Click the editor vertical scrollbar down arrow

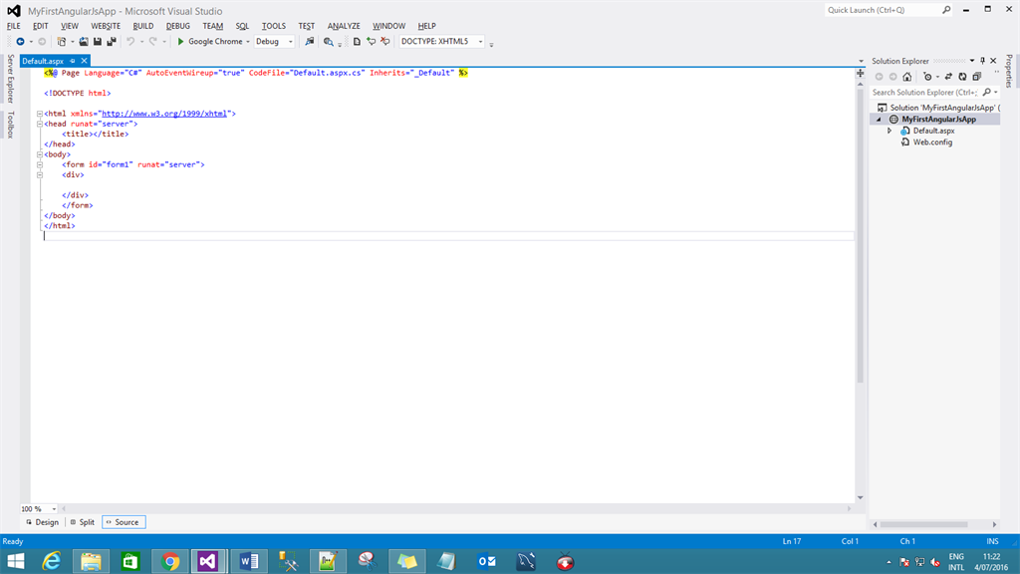pos(860,497)
